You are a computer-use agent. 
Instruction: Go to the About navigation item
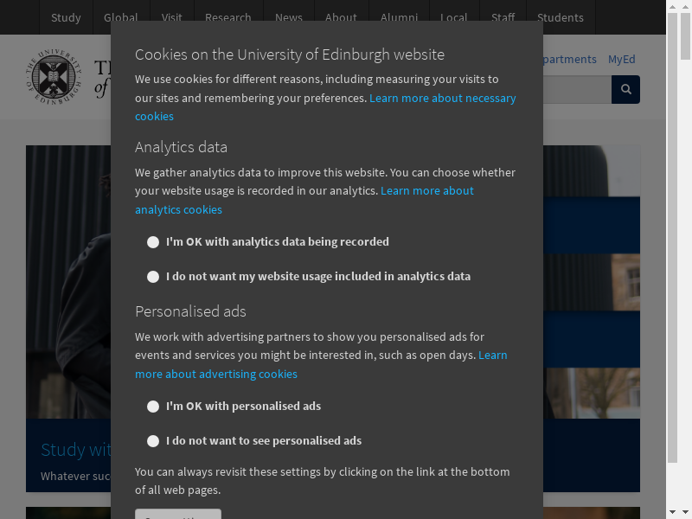click(341, 17)
